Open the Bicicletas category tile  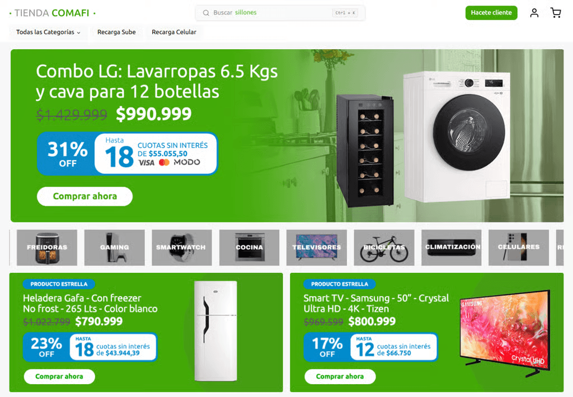(x=384, y=247)
